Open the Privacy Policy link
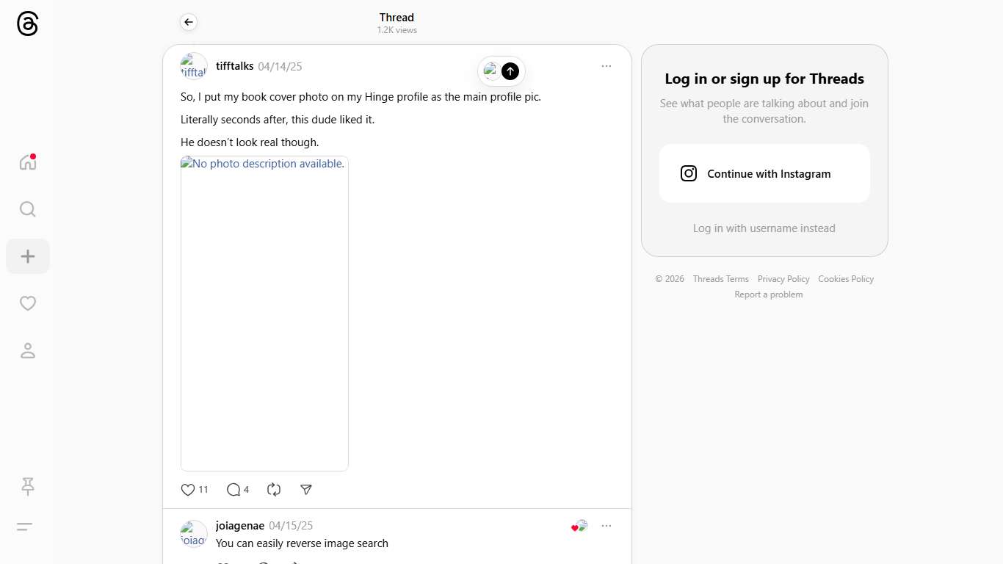Screen dimensions: 1003x564 783,279
